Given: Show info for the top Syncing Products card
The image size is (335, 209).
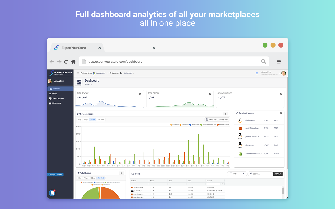Looking at the screenshot, I should pyautogui.click(x=281, y=94).
